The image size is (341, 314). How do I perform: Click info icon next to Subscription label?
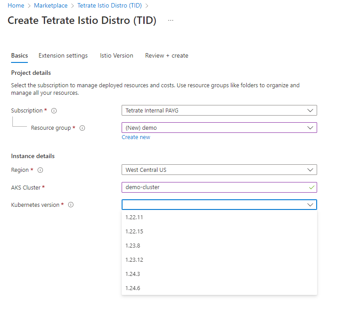pyautogui.click(x=54, y=111)
